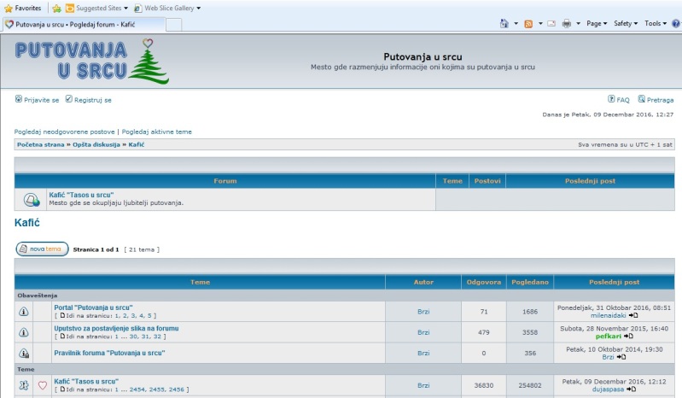Open the Print dropdown arrow
682x398 pixels.
[578, 24]
